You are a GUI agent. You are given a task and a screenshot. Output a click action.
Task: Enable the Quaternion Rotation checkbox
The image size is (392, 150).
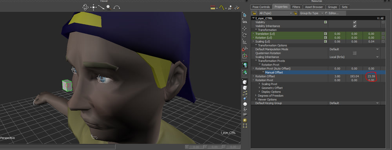point(354,53)
